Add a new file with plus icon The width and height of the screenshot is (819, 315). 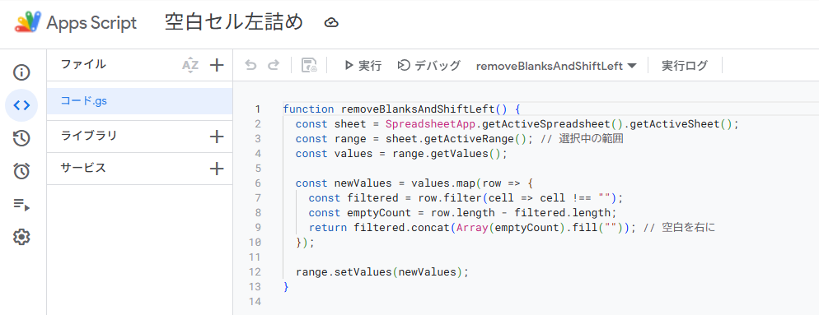pos(216,65)
